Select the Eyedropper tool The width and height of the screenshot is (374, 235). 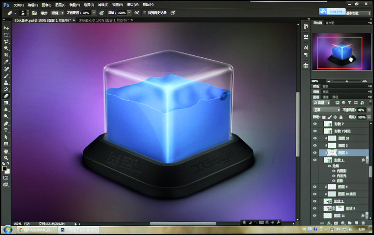pyautogui.click(x=6, y=62)
